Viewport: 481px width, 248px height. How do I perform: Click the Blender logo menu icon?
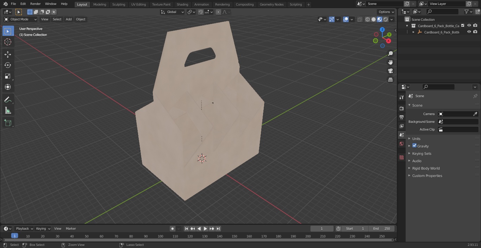pos(5,4)
